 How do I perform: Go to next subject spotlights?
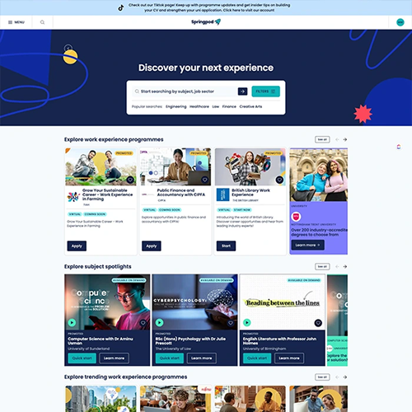click(x=345, y=266)
